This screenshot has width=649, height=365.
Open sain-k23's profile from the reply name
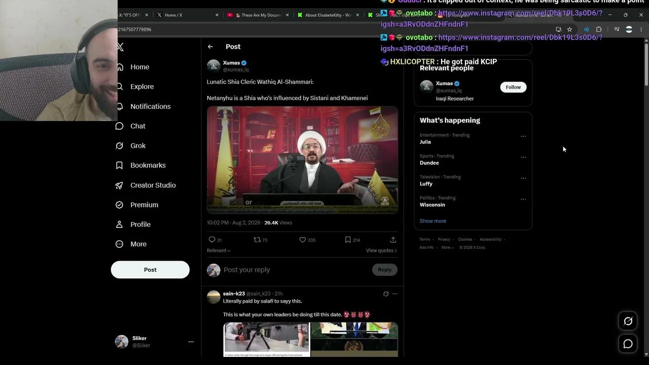[234, 294]
